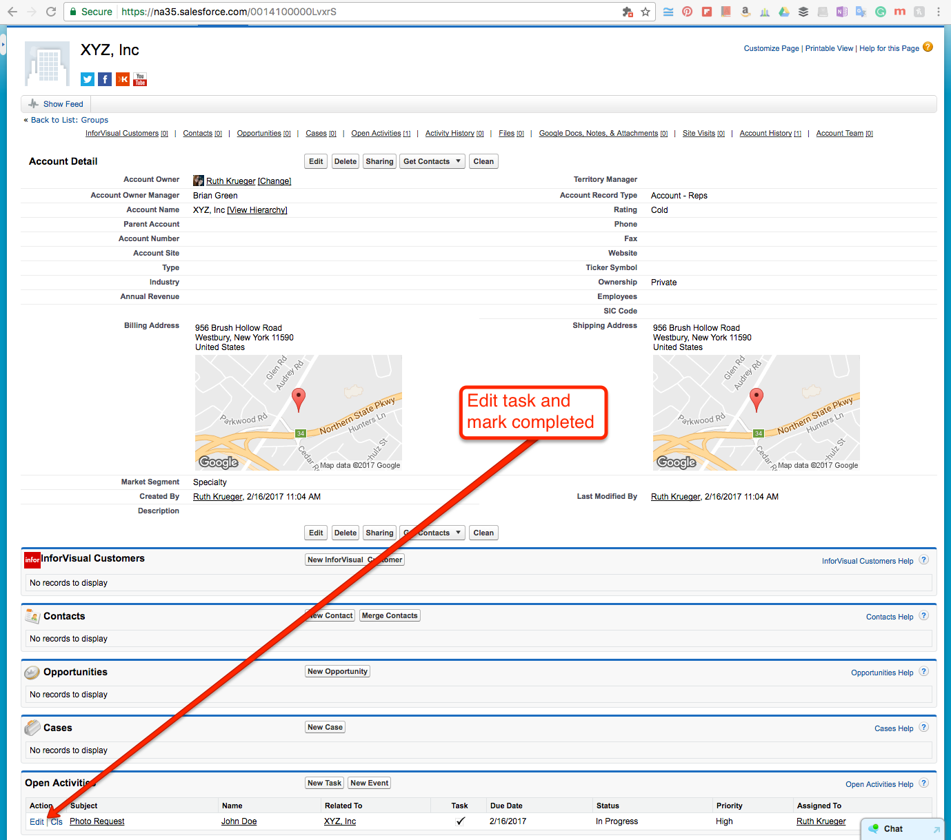Click the Klout icon under XYZ, Inc
The width and height of the screenshot is (951, 840).
click(x=123, y=79)
